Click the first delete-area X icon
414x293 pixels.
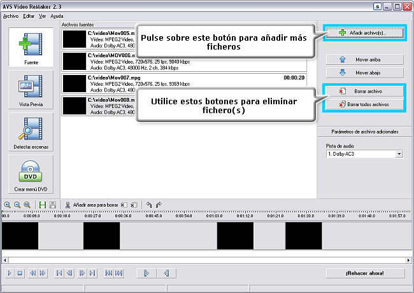point(124,205)
